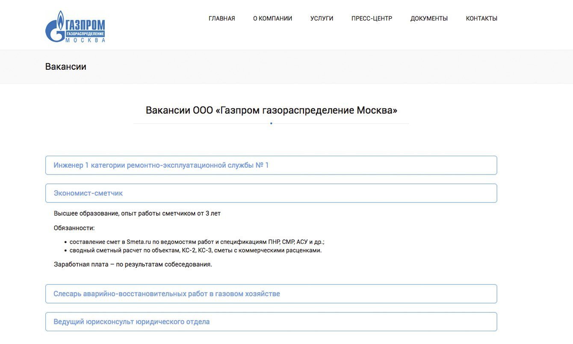The height and width of the screenshot is (344, 573).
Task: Expand the Слесарь аварийно-восстановительных работ vacancy
Action: coord(271,294)
